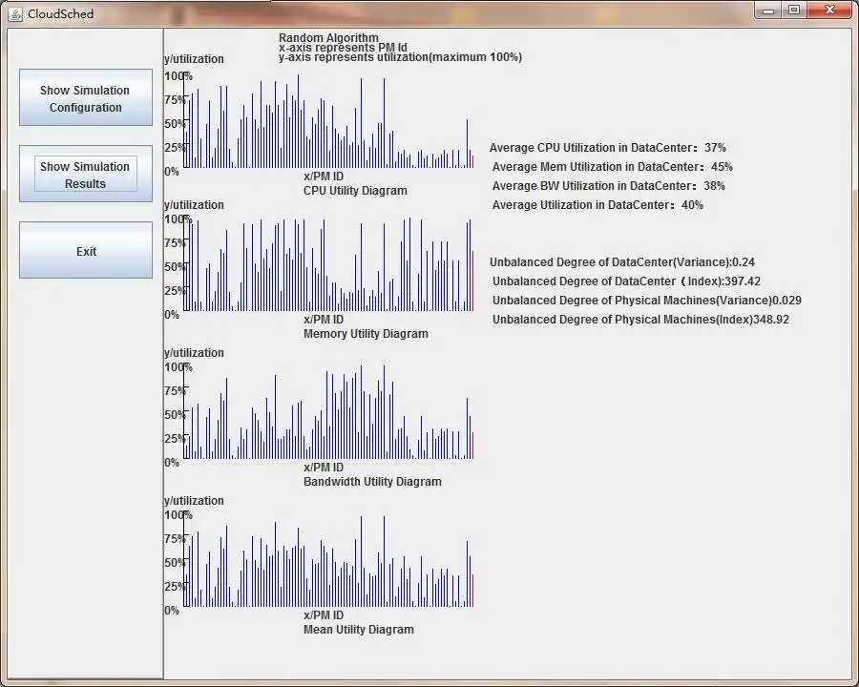Click the x/PM ID label under Memory chart
Viewport: 859px width, 687px height.
coord(324,320)
